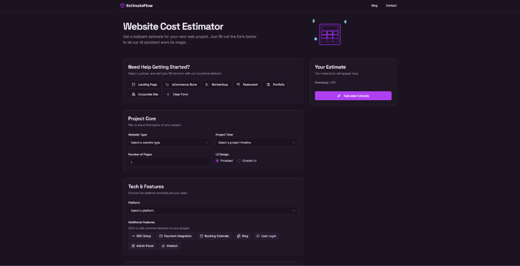Select the Provided UI design radio
520x266 pixels.
217,161
